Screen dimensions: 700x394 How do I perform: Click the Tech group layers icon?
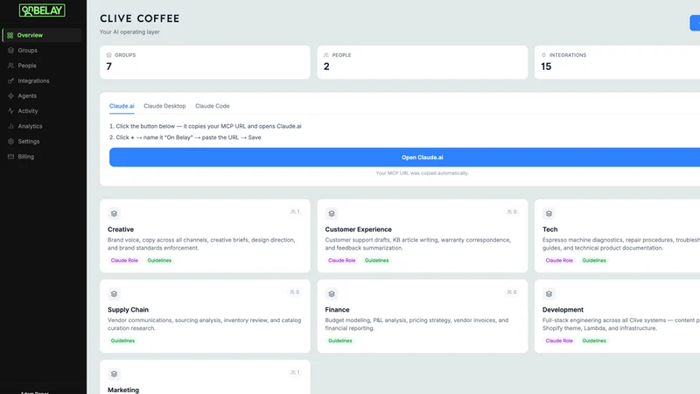pyautogui.click(x=549, y=214)
